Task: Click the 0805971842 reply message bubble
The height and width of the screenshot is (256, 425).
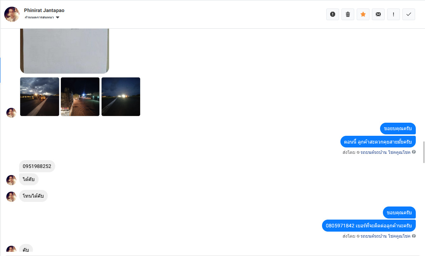Action: click(x=369, y=226)
